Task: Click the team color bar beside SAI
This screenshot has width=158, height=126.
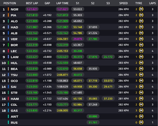Action: click(9, 87)
